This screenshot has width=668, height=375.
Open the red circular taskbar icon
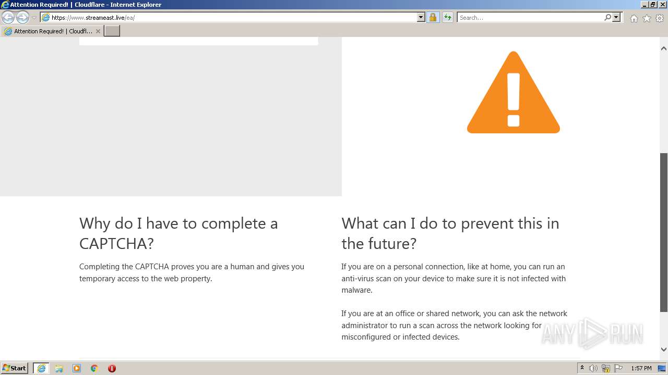(x=112, y=368)
